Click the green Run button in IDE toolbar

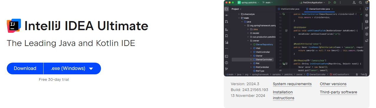329,2
